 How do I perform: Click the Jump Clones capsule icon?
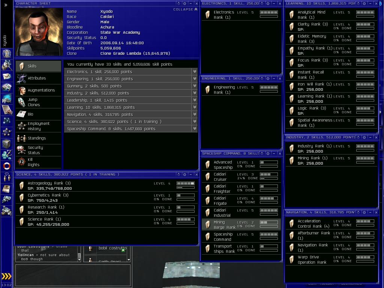coord(21,102)
